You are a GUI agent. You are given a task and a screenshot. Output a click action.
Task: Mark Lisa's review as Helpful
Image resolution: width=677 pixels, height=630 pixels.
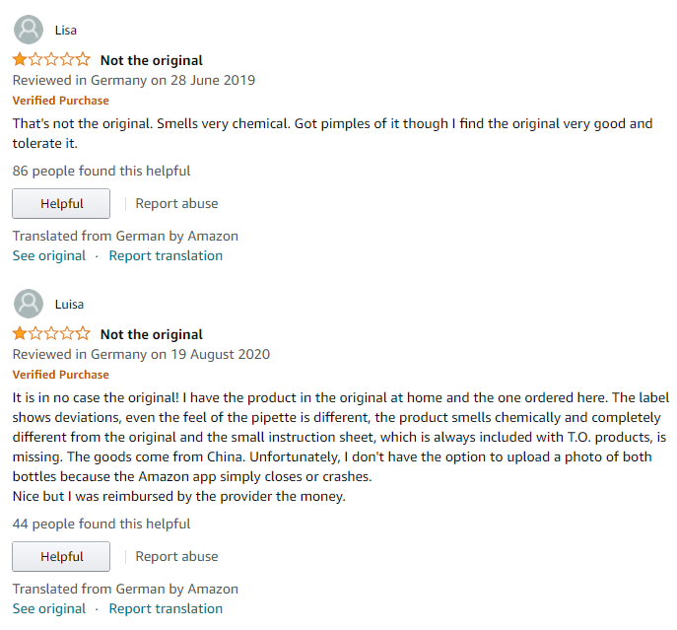(61, 204)
